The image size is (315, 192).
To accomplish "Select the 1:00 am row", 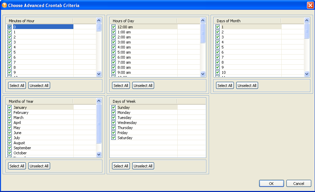I will click(x=155, y=32).
